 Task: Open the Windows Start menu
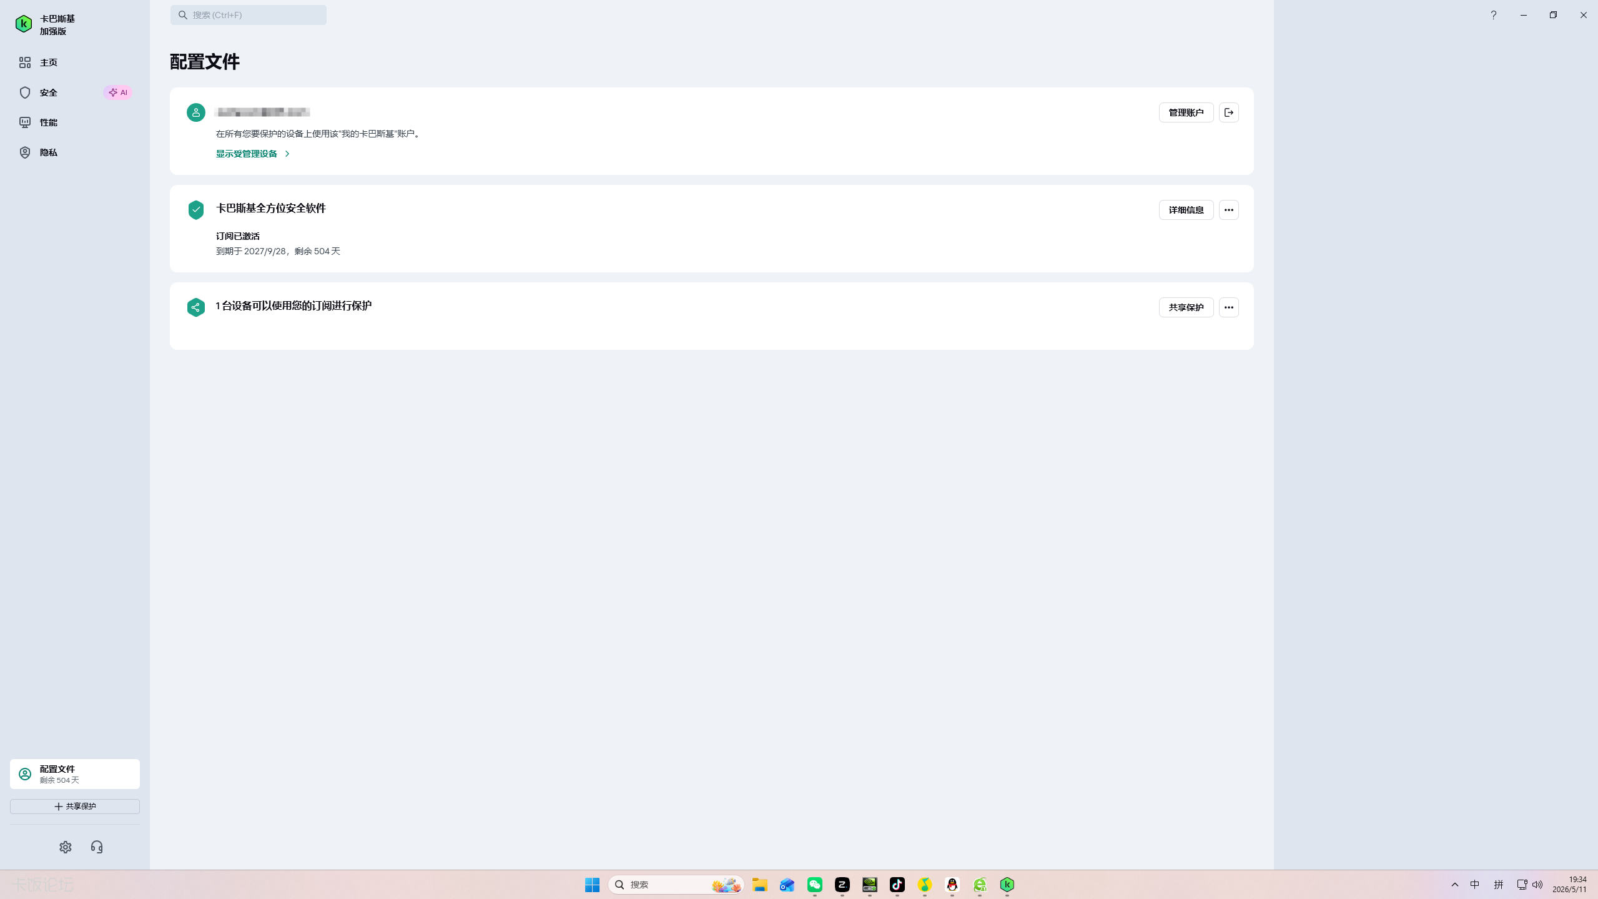pyautogui.click(x=592, y=885)
